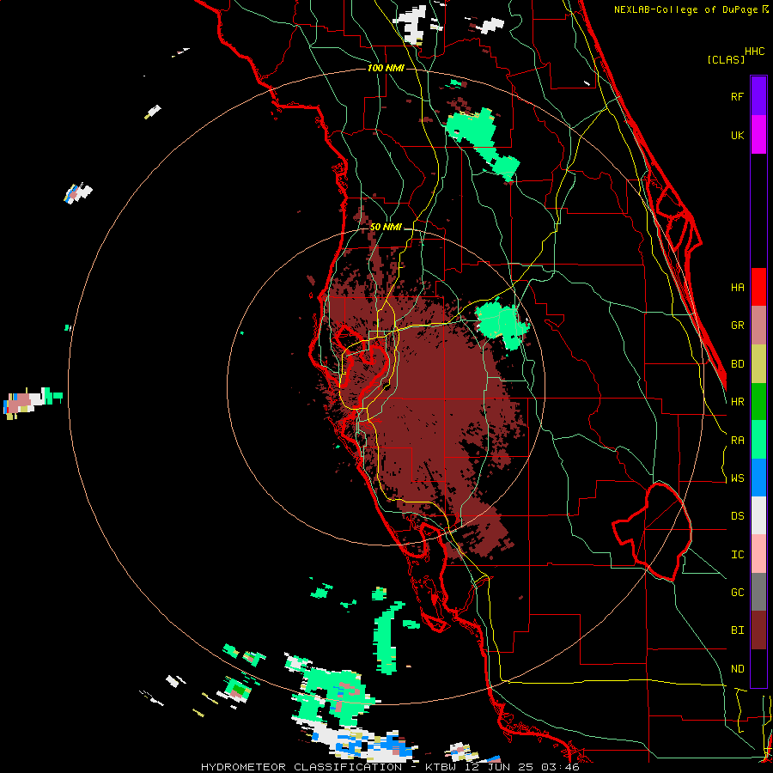
Task: Click the '[CLAS]' legend heading
Action: [726, 59]
